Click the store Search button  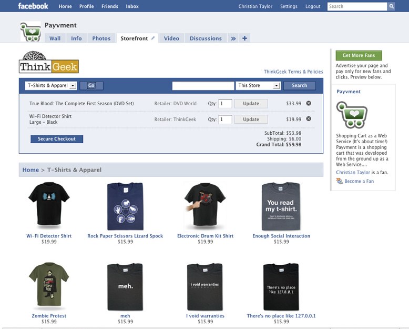[x=300, y=85]
